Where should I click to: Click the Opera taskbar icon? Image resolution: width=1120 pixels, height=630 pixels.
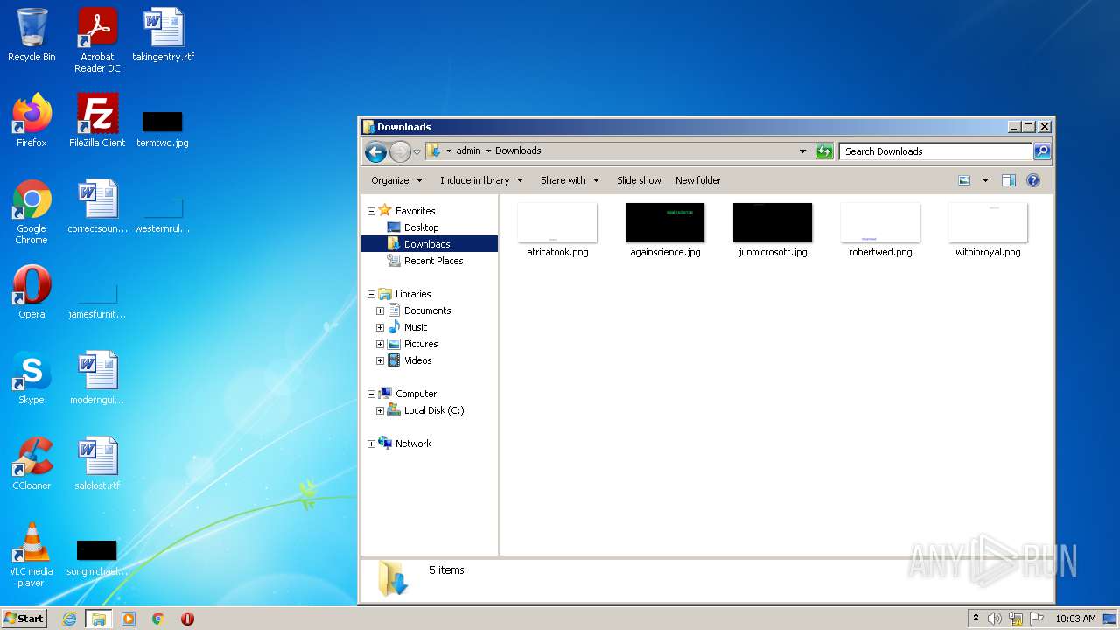(x=187, y=619)
